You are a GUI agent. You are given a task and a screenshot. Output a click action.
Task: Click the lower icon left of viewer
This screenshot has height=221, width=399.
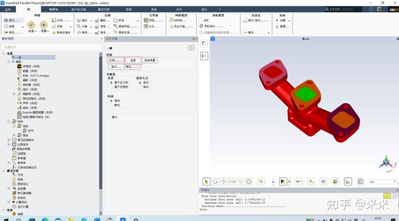204,56
